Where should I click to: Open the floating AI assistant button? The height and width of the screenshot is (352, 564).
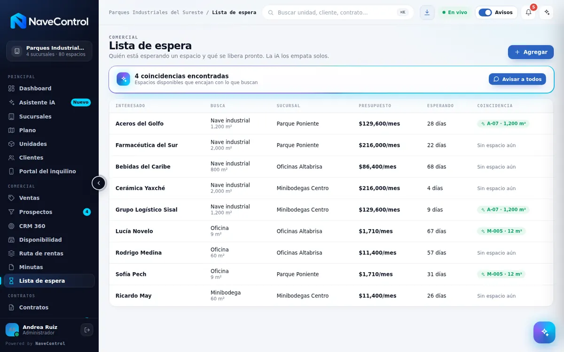(x=544, y=332)
